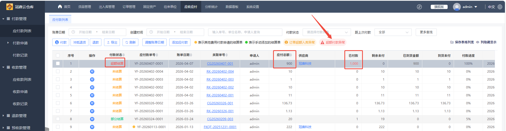Click the 刷新 button
The width and height of the screenshot is (506, 131).
point(130,42)
